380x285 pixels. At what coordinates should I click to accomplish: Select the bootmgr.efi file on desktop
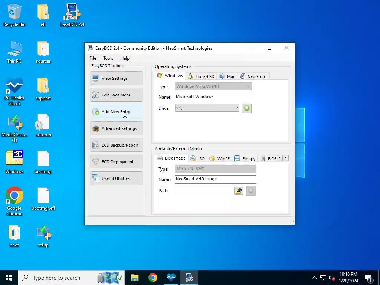(43, 199)
